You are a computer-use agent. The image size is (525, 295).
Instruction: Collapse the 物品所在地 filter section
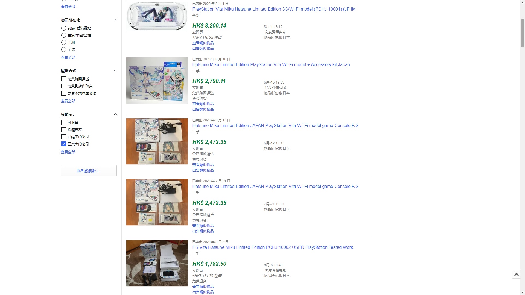click(115, 20)
